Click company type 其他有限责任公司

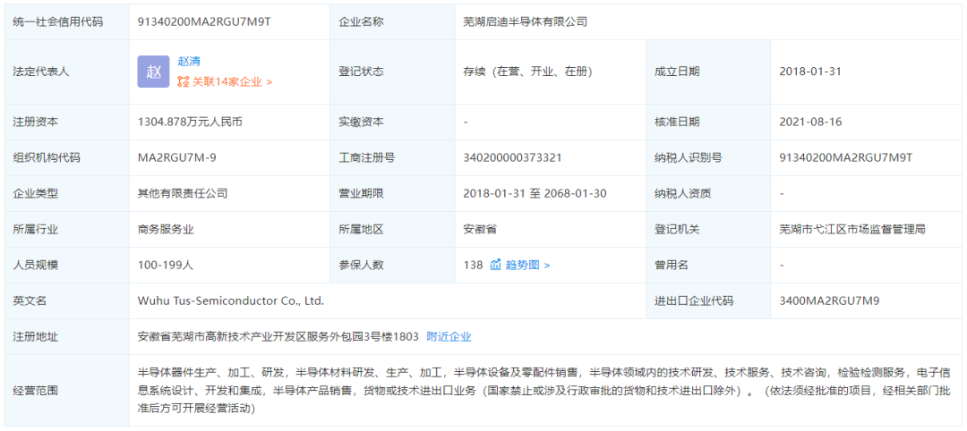[x=183, y=193]
